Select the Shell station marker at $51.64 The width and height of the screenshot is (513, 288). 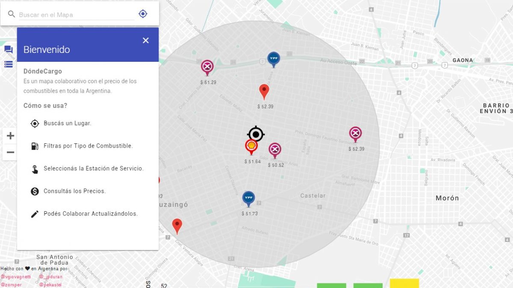click(x=251, y=146)
